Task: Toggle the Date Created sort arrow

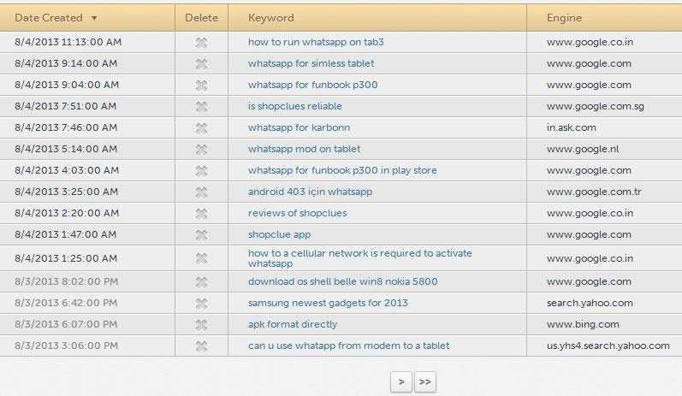Action: 93,18
